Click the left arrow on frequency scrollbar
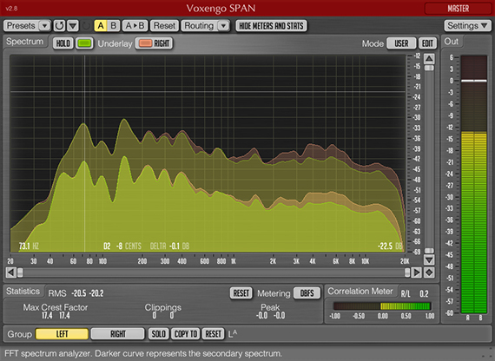This screenshot has width=495, height=361. coord(10,272)
